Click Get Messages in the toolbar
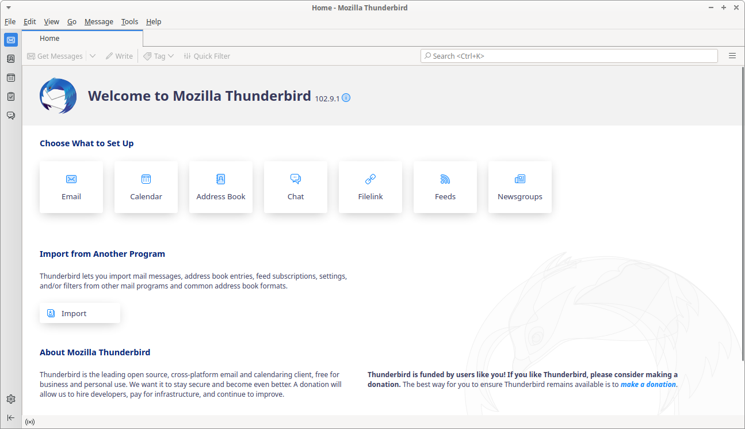This screenshot has height=429, width=745. coord(55,56)
